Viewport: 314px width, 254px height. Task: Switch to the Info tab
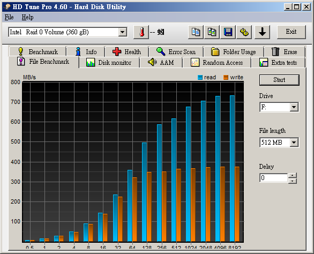[86, 51]
